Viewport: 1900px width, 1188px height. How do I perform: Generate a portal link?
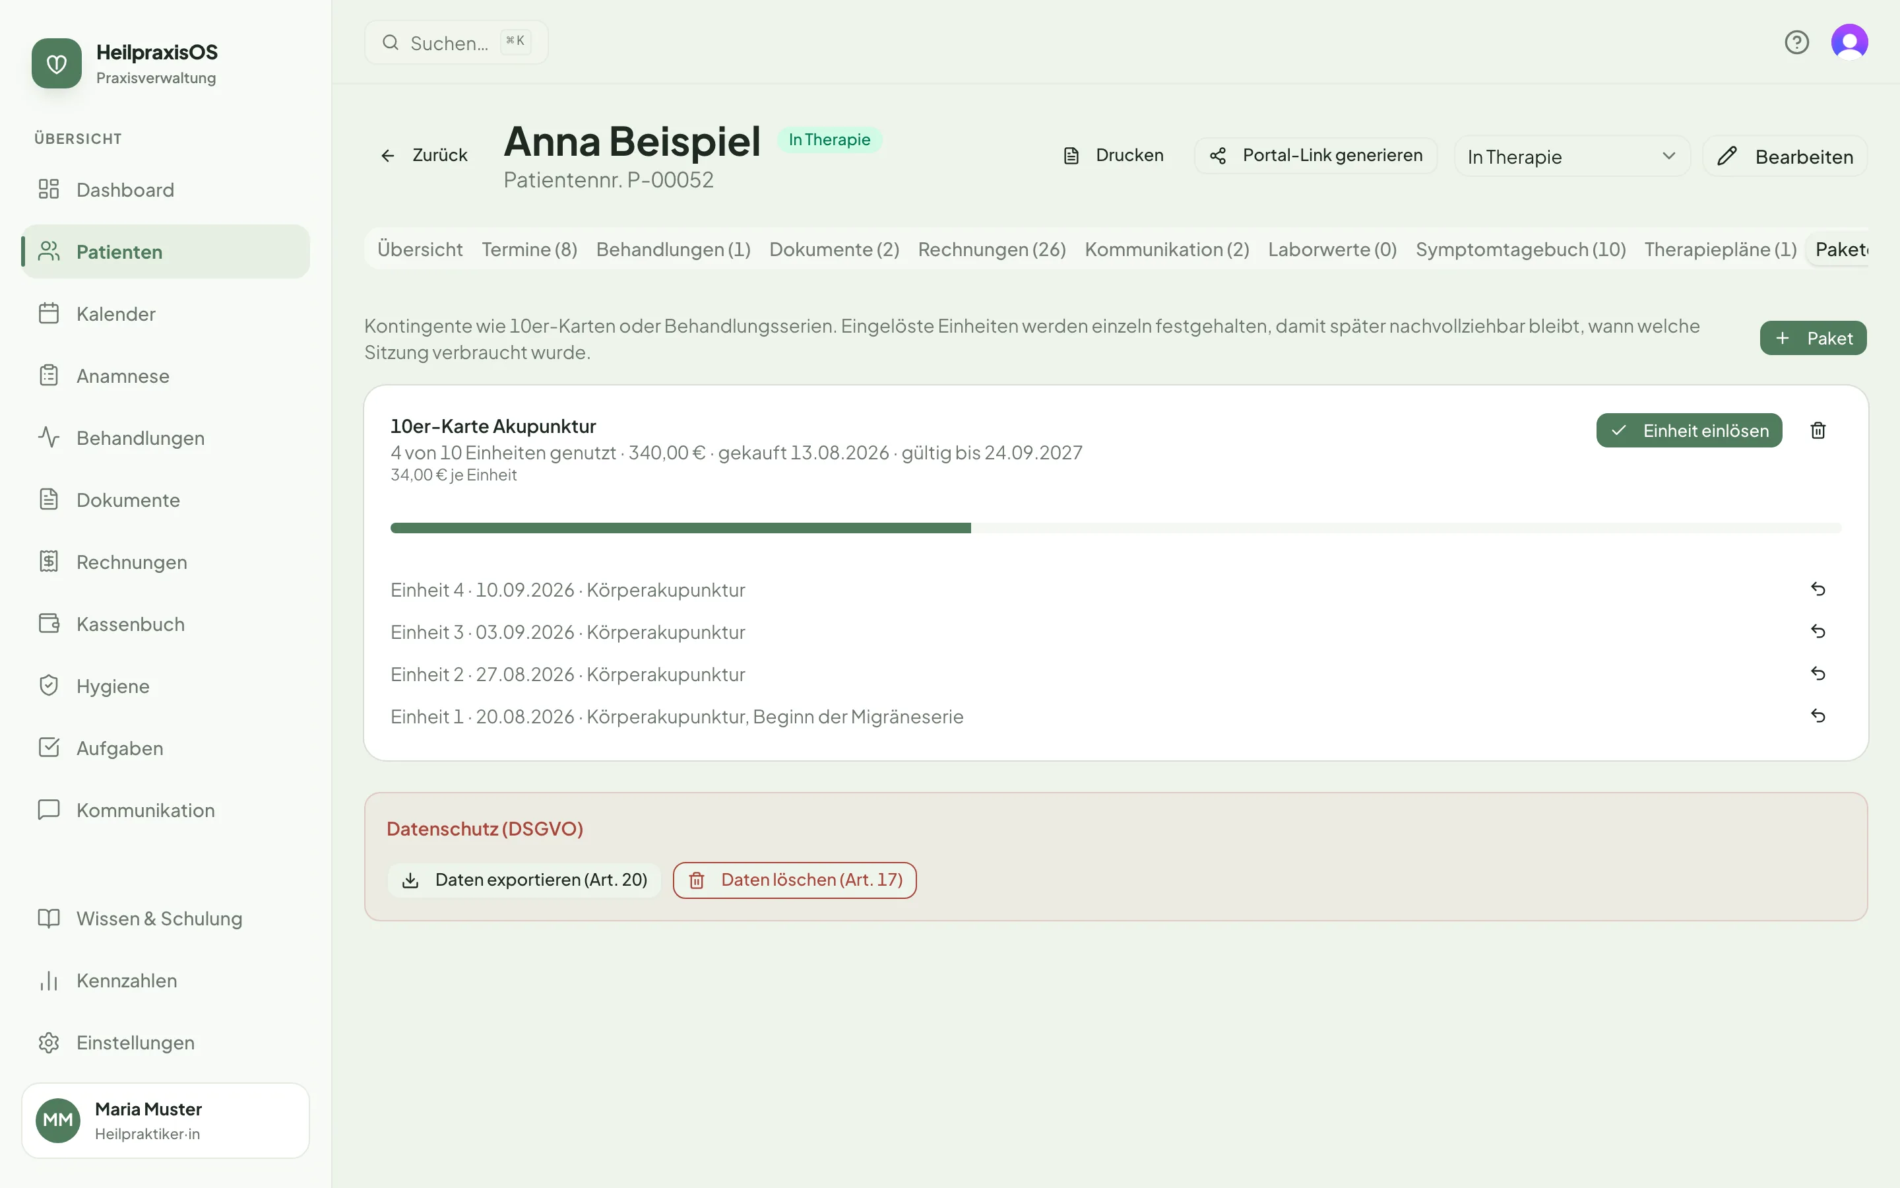click(x=1316, y=156)
